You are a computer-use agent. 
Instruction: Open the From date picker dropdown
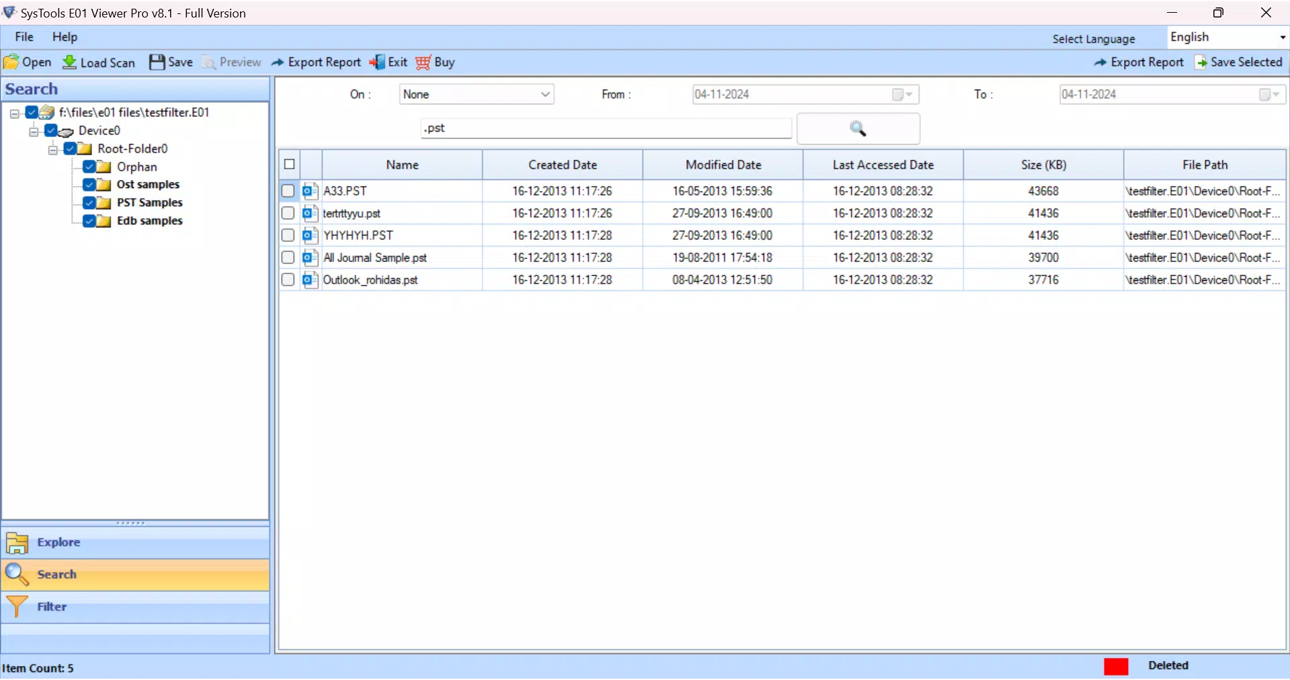tap(904, 95)
